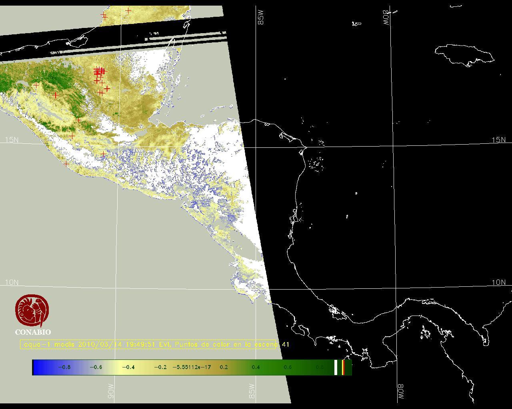Image resolution: width=512 pixels, height=409 pixels.
Task: Click the CONABIO text under the logo
Action: tap(33, 332)
